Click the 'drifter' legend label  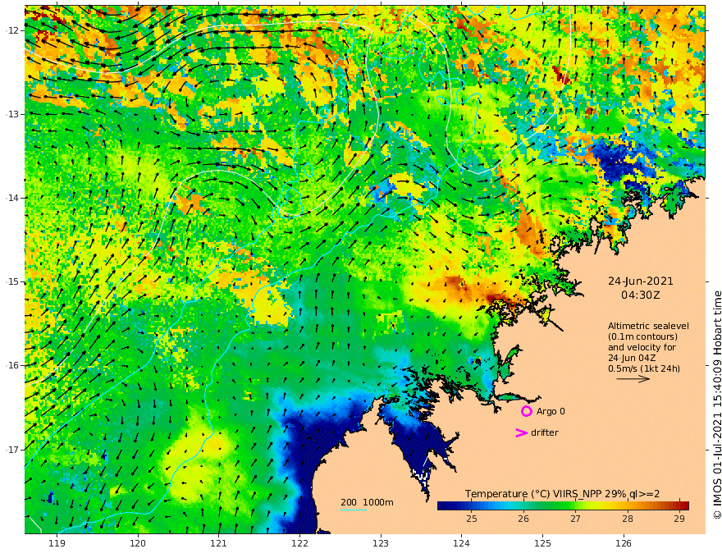click(x=545, y=432)
